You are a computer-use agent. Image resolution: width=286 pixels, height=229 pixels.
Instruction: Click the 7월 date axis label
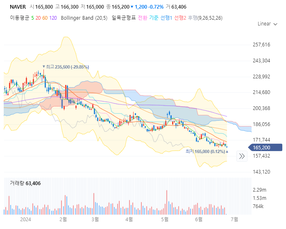(x=234, y=219)
